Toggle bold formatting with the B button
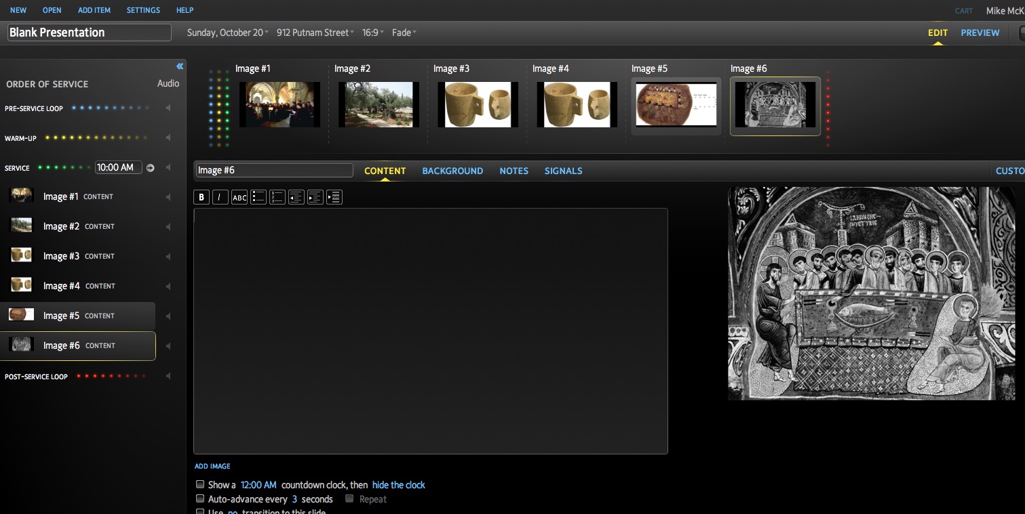 [x=201, y=197]
